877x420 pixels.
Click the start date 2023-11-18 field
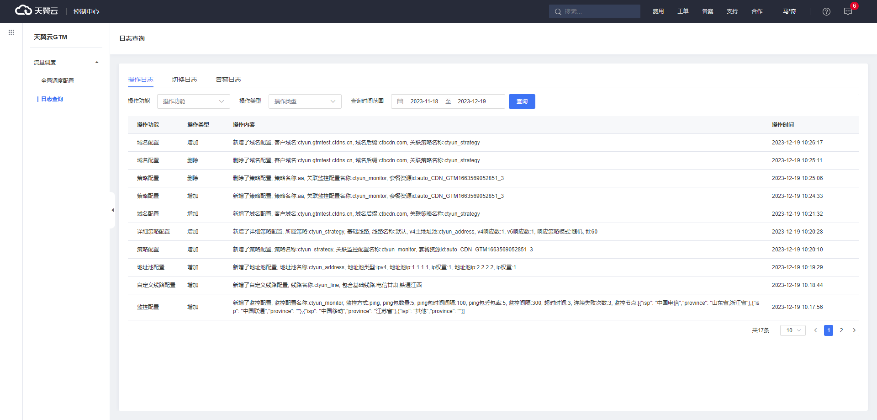pyautogui.click(x=424, y=101)
